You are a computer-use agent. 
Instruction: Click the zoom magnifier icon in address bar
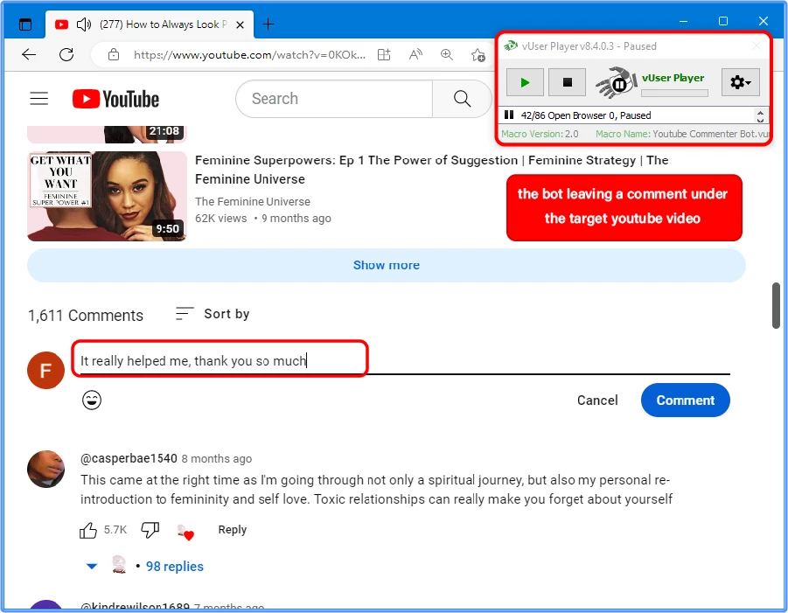[x=447, y=54]
